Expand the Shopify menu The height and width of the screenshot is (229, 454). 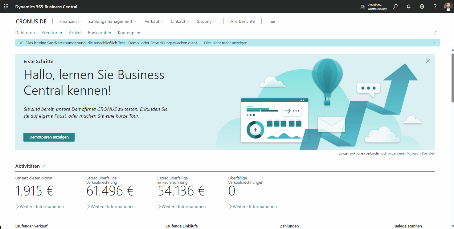[x=207, y=21]
